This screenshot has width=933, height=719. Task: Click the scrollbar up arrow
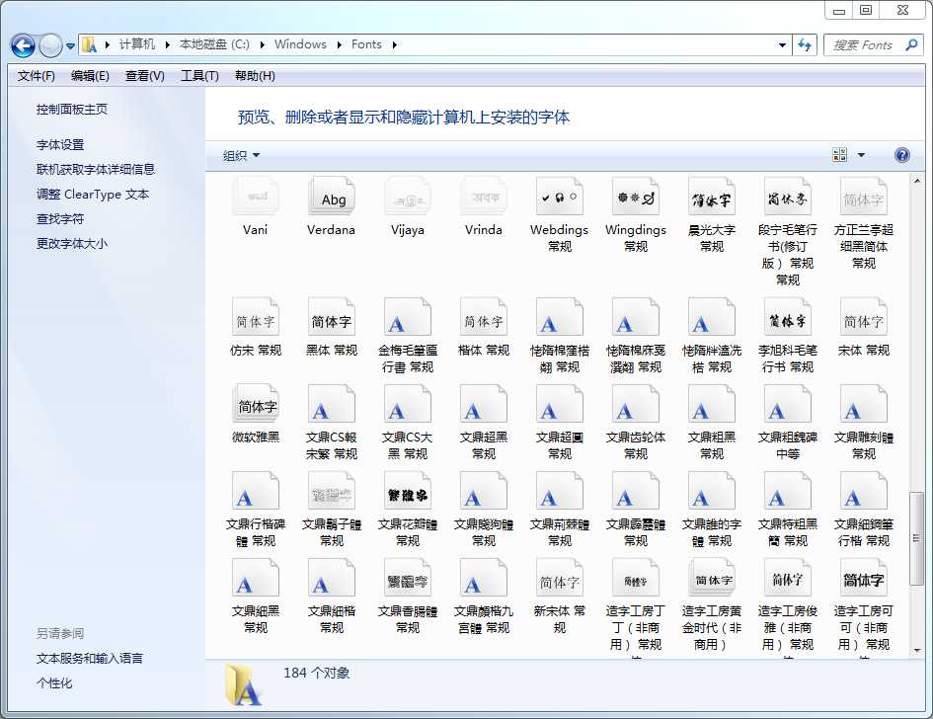click(x=916, y=181)
